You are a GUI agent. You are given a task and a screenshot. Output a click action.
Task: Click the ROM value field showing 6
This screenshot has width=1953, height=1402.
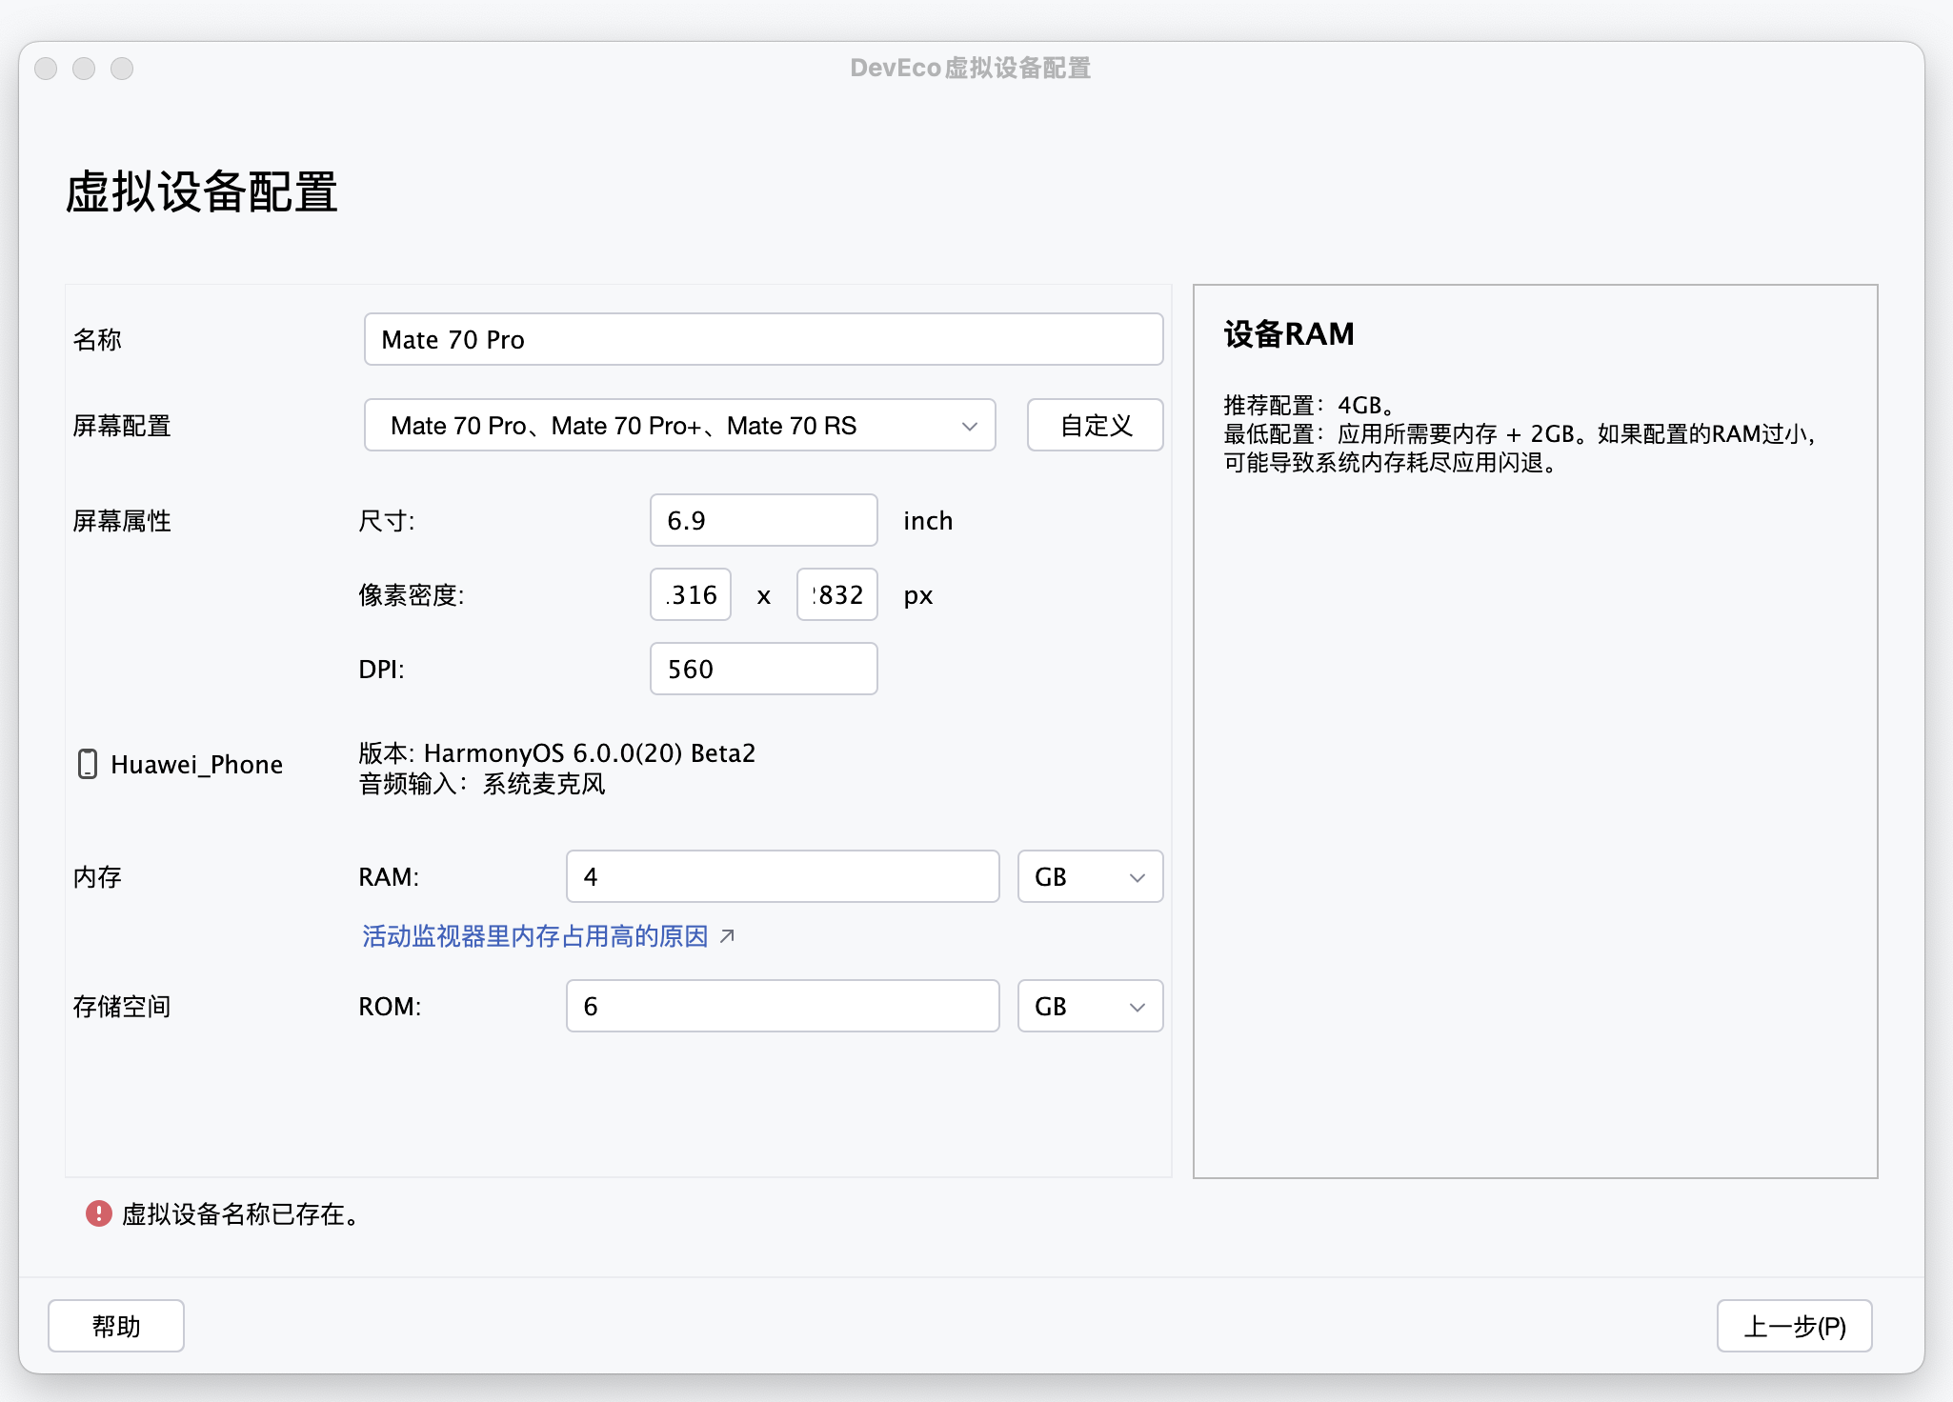coord(783,1006)
